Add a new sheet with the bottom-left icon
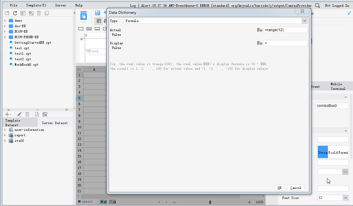Viewport: 353px width, 206px height. click(x=103, y=202)
